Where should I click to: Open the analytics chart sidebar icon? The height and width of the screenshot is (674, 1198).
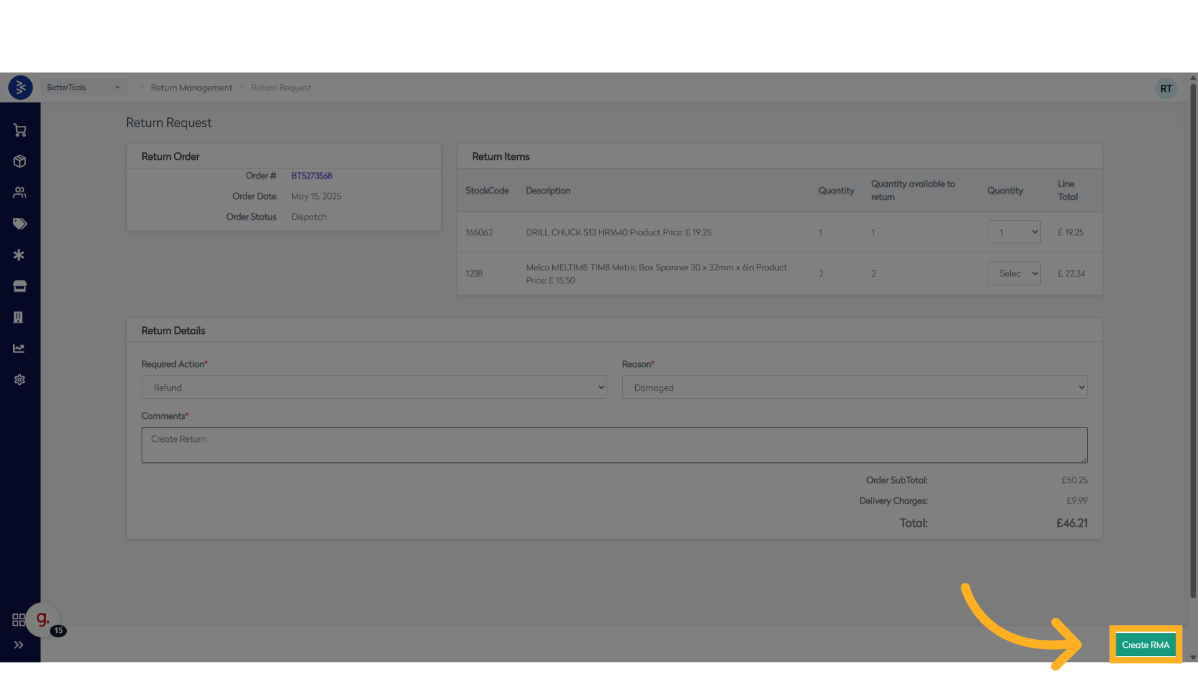tap(19, 349)
